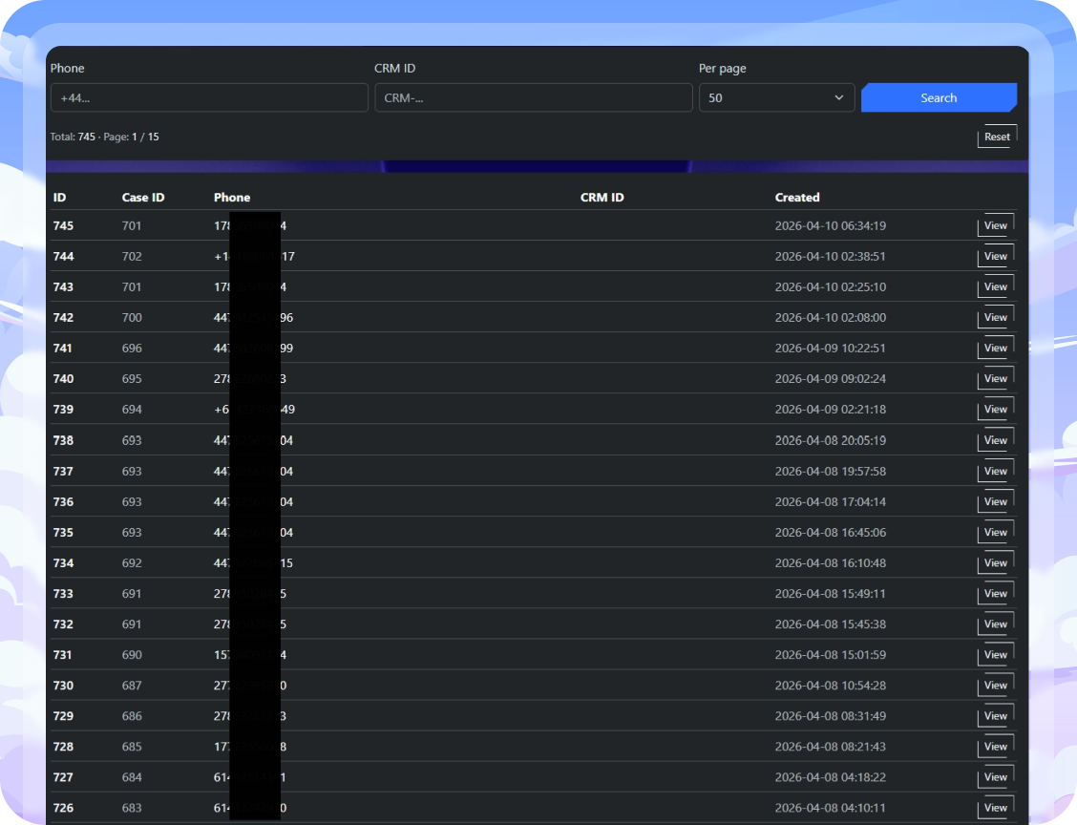The height and width of the screenshot is (825, 1077).
Task: View the bottom row record 726
Action: [994, 807]
